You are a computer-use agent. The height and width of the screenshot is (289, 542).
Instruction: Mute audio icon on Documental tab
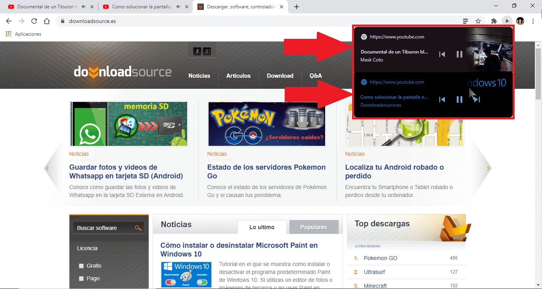(84, 7)
